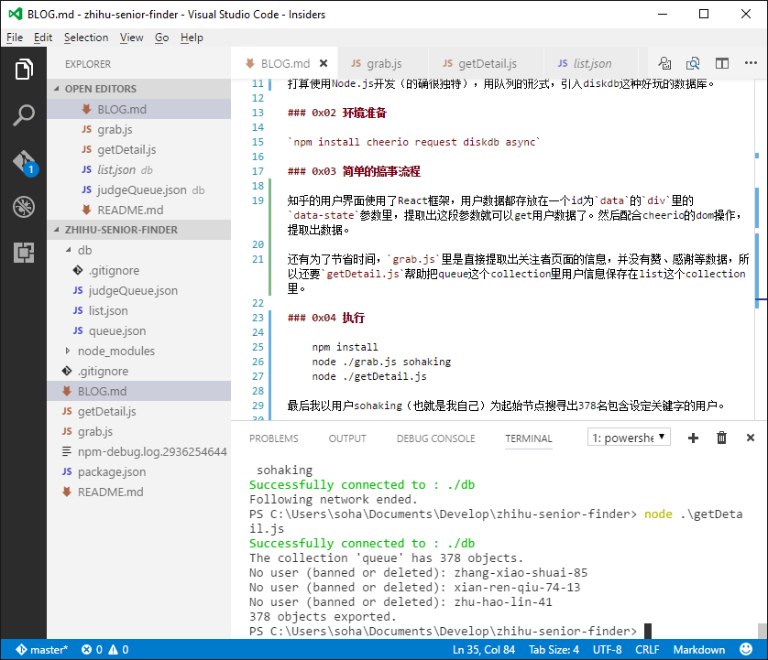
Task: Open the Debug view in activity bar
Action: [24, 207]
